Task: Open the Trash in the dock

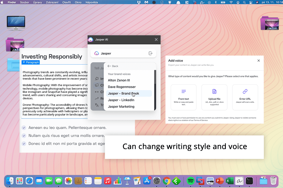Action: [273, 181]
